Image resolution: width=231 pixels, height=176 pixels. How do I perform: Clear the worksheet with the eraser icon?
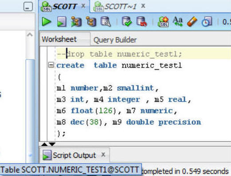click(192, 22)
